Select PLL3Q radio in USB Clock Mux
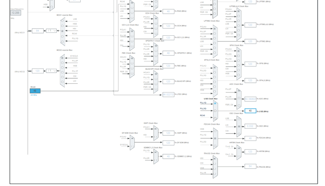The image size is (325, 186). 215,111
